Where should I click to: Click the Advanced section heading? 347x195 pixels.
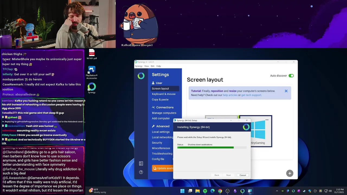(160, 126)
